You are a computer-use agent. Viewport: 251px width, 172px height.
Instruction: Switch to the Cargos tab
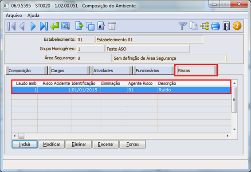[69, 70]
